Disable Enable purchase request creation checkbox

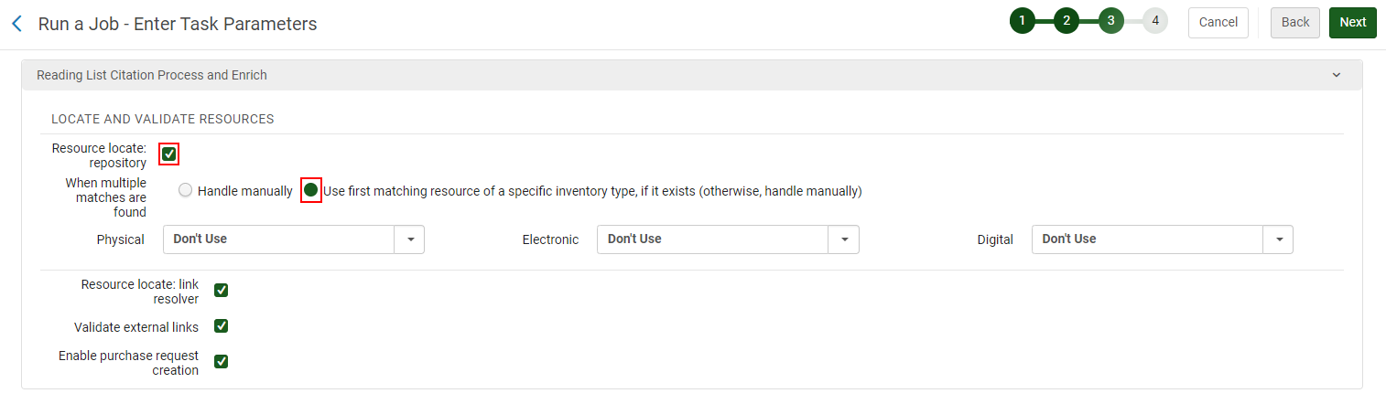coord(221,361)
